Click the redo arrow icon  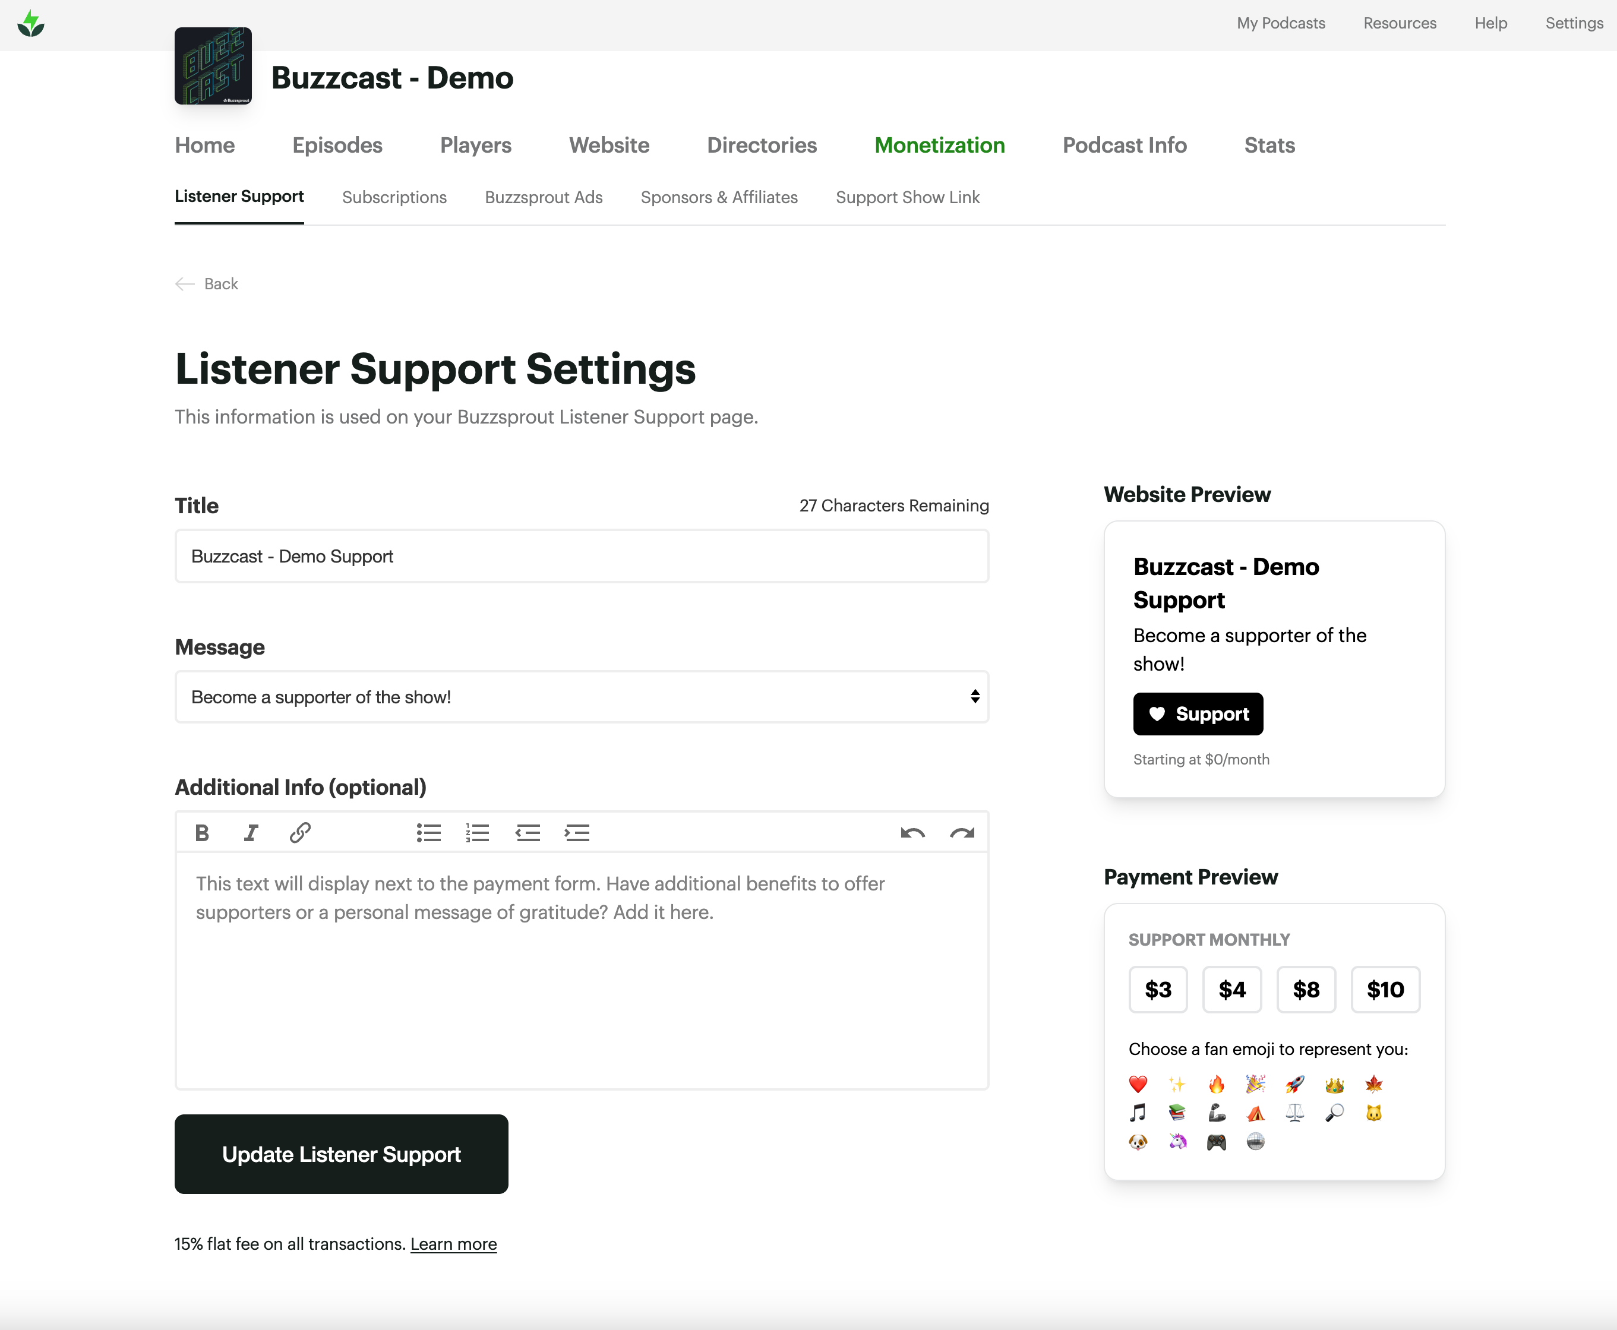[x=961, y=833]
